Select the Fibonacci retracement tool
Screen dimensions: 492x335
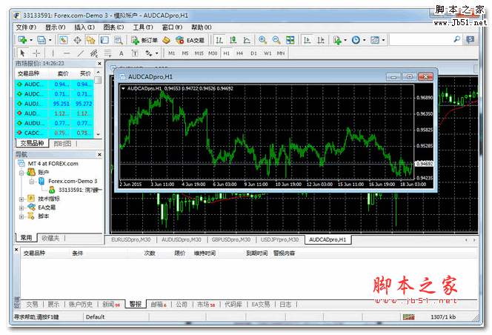point(107,53)
